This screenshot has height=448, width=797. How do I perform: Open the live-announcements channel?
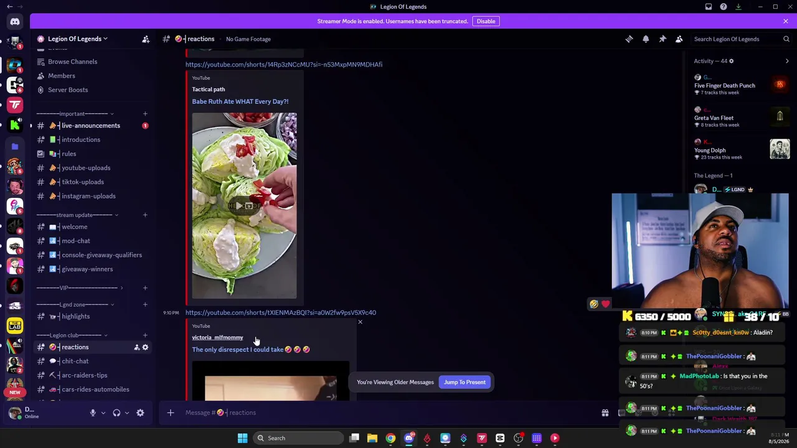tap(91, 126)
